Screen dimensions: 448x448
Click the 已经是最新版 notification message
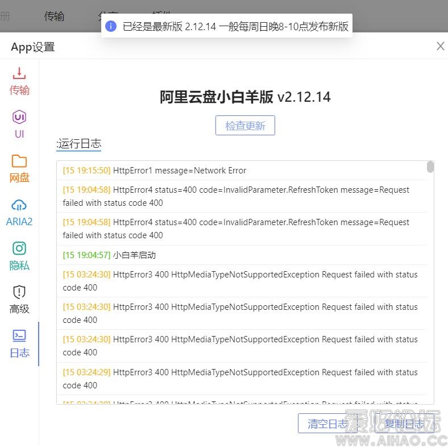(235, 26)
